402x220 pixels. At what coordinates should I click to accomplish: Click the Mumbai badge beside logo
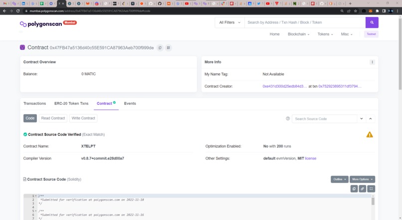pos(70,22)
